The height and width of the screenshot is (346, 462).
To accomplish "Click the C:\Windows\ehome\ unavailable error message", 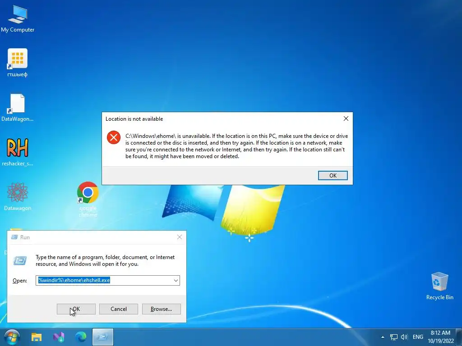I will pyautogui.click(x=236, y=146).
